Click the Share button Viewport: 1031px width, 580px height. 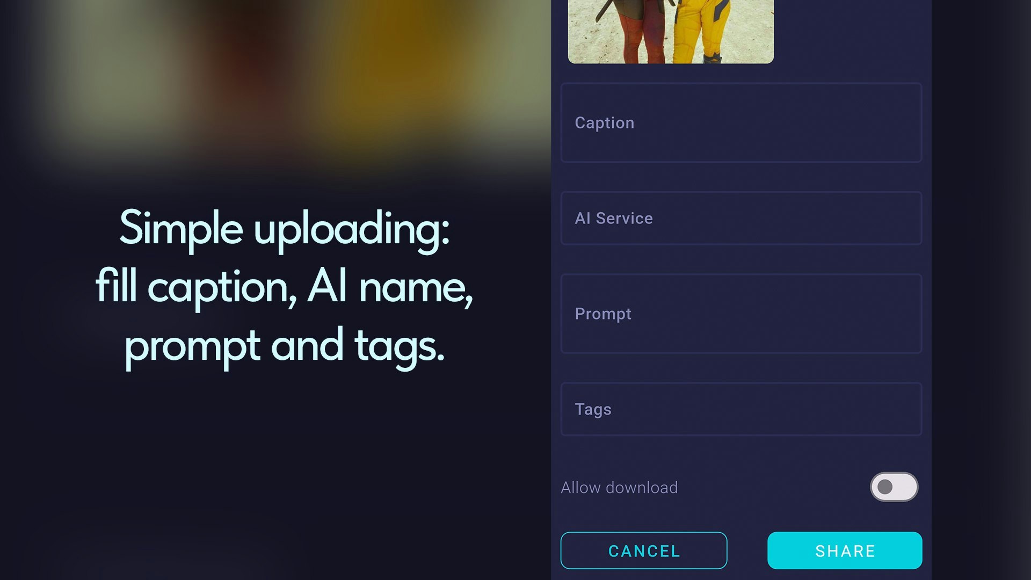pyautogui.click(x=845, y=550)
